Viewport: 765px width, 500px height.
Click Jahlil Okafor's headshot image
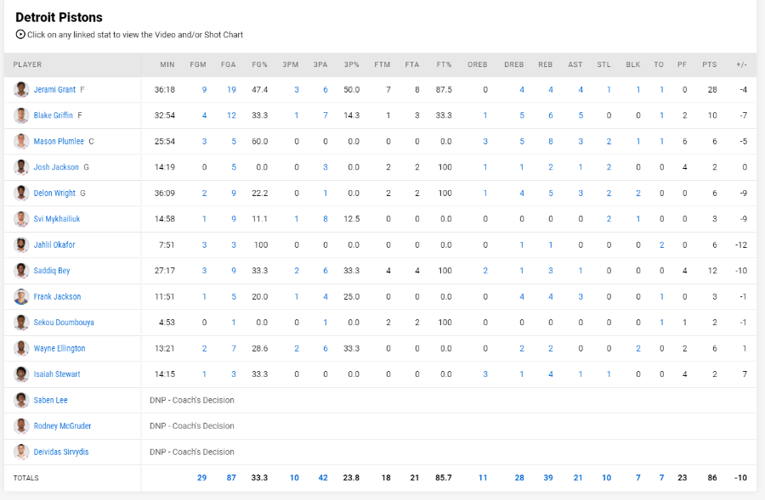(x=21, y=244)
